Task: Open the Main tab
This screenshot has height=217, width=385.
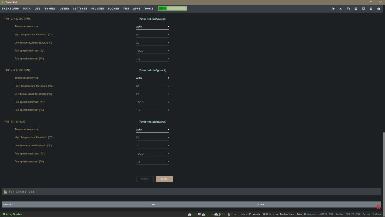Action: (27, 8)
